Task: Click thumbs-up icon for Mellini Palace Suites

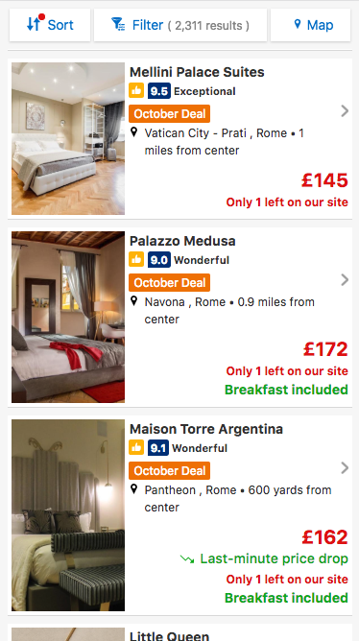Action: pos(136,90)
